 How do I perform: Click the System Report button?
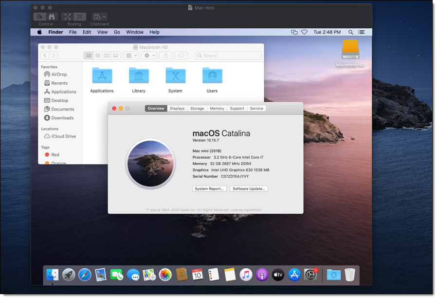[209, 188]
